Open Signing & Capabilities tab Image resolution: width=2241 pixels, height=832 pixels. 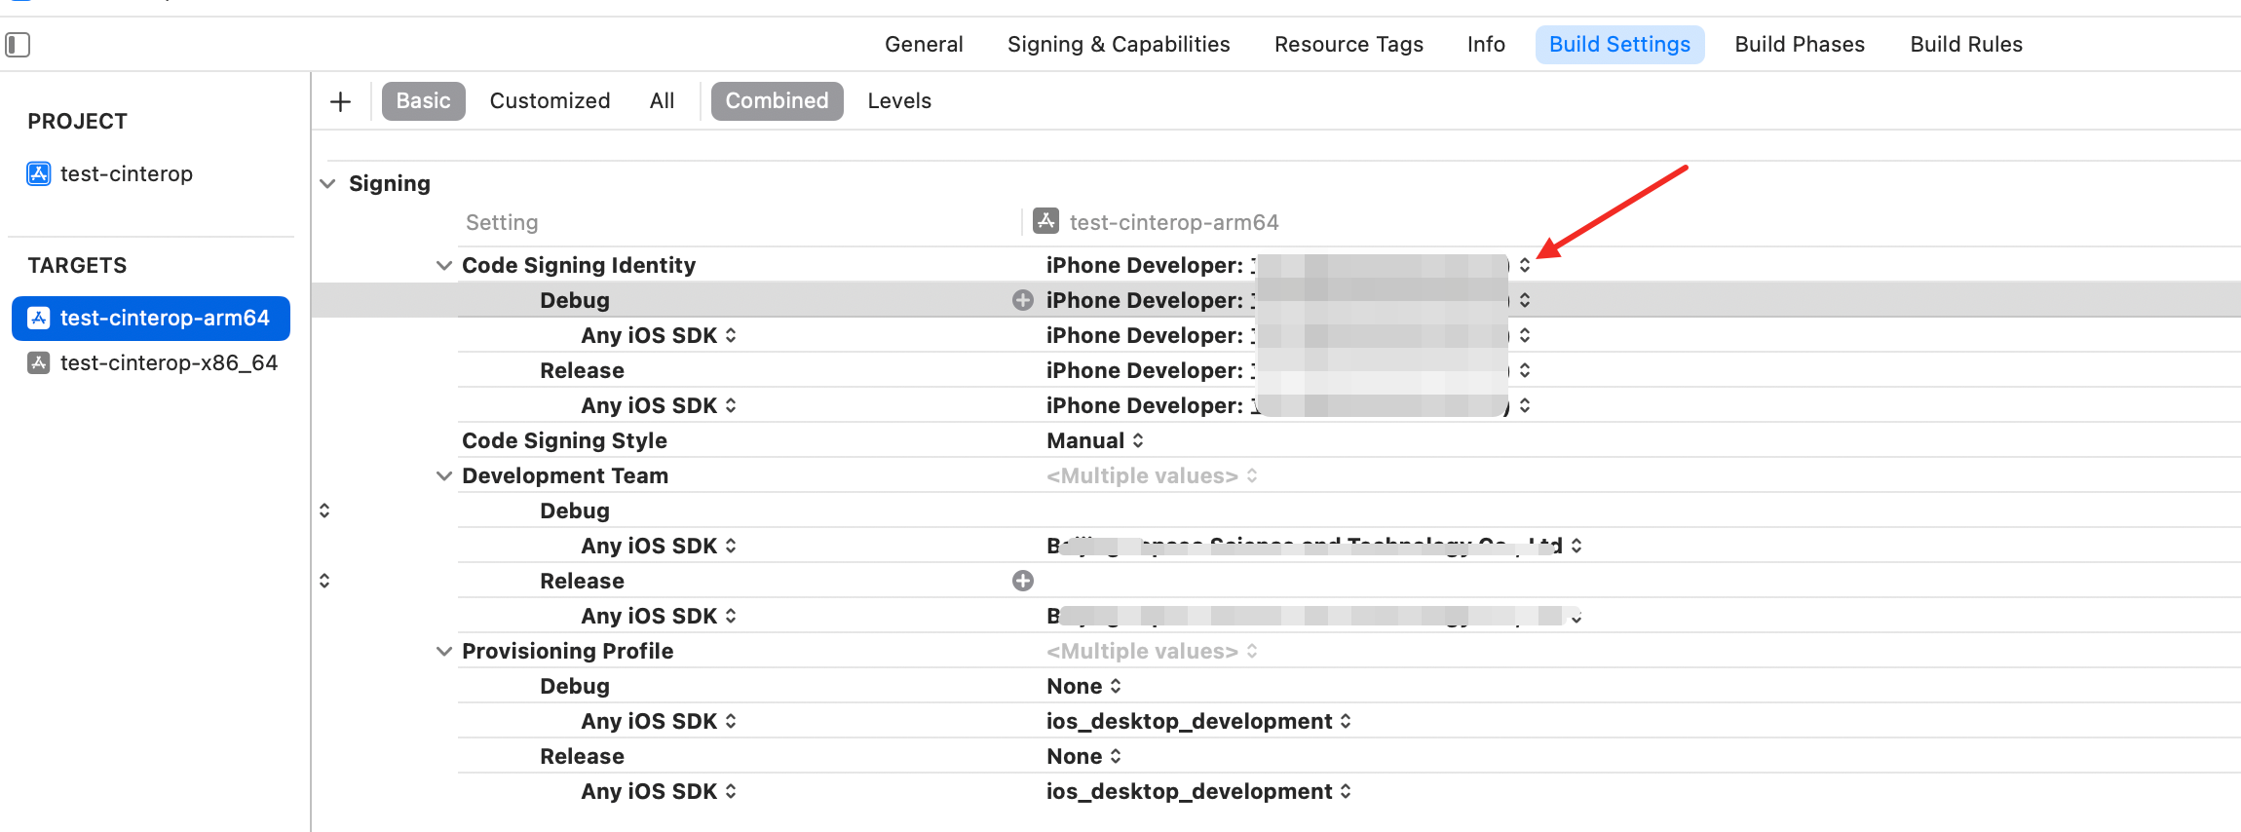pos(1119,45)
